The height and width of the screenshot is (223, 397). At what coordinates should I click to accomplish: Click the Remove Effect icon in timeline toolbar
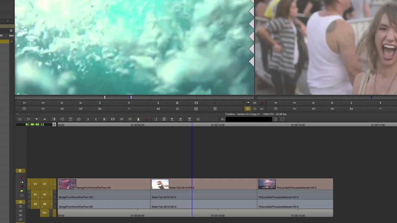79,119
